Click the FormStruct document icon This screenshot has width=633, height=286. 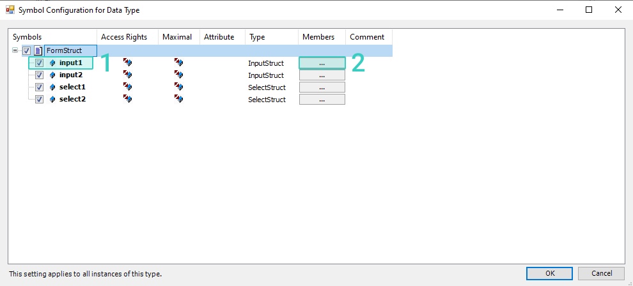[38, 51]
